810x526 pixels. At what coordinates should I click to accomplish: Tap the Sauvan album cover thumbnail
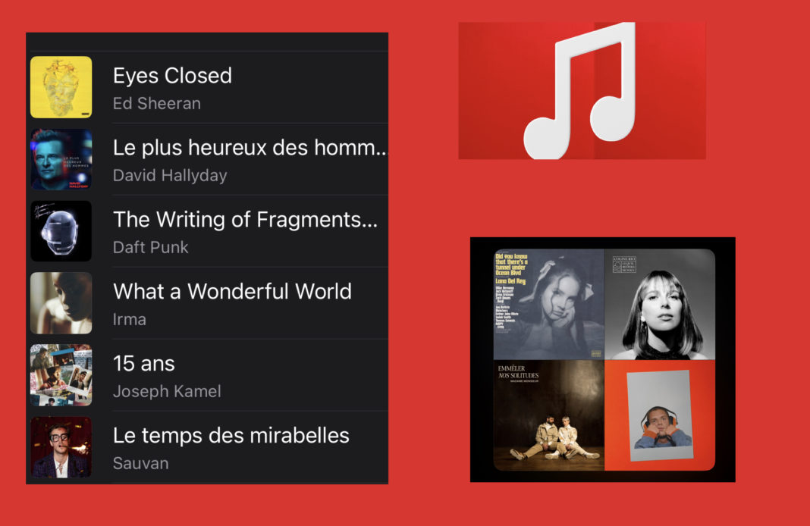61,447
